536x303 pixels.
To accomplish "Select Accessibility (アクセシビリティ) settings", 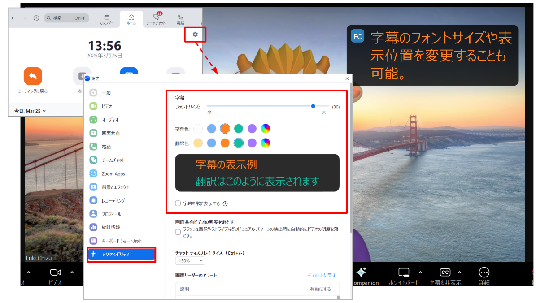I will [122, 255].
